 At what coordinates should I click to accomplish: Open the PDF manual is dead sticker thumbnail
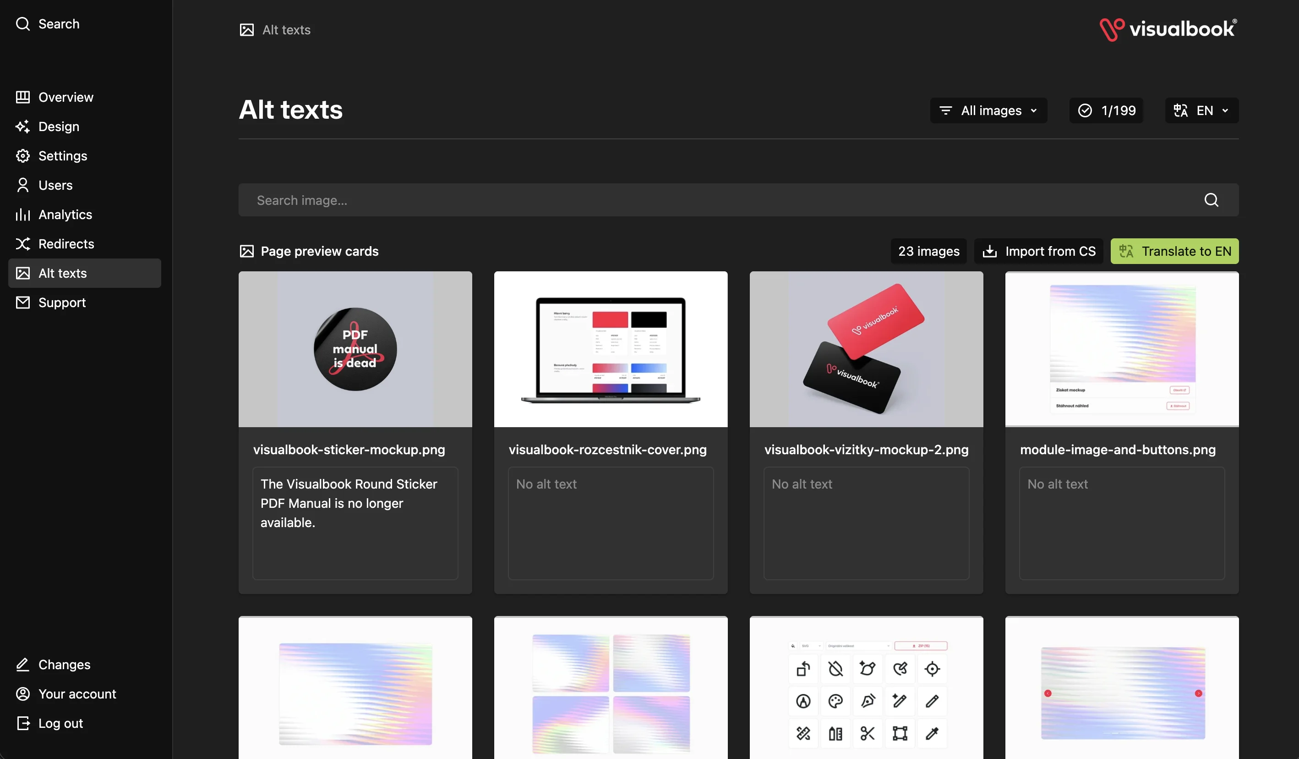point(355,349)
